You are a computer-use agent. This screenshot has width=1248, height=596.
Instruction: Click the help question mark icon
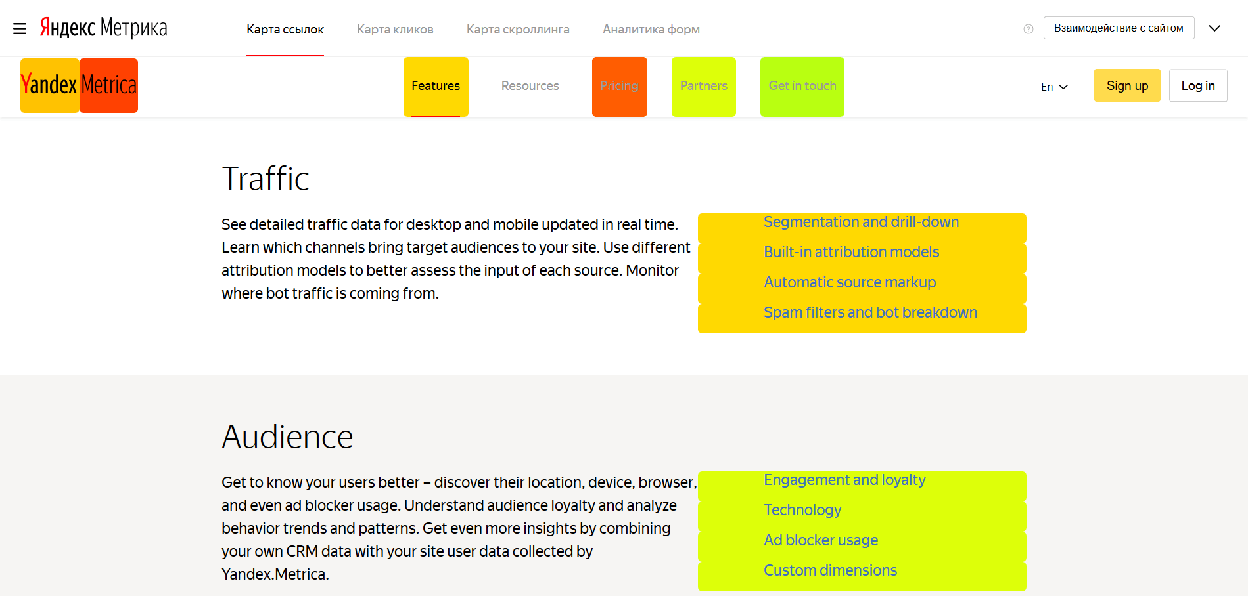click(x=1028, y=29)
